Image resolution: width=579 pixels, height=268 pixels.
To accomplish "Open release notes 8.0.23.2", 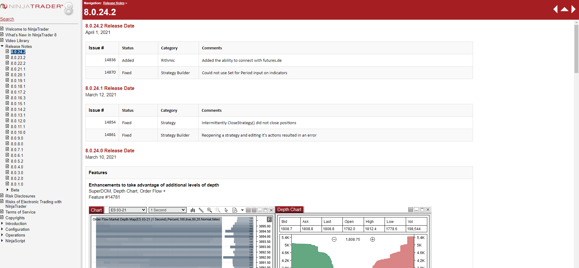I will [18, 58].
